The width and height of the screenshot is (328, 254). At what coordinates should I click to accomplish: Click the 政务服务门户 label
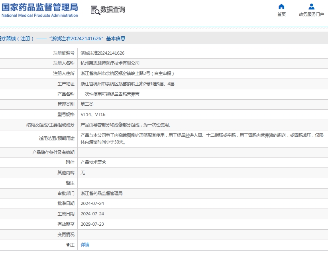click(x=312, y=14)
